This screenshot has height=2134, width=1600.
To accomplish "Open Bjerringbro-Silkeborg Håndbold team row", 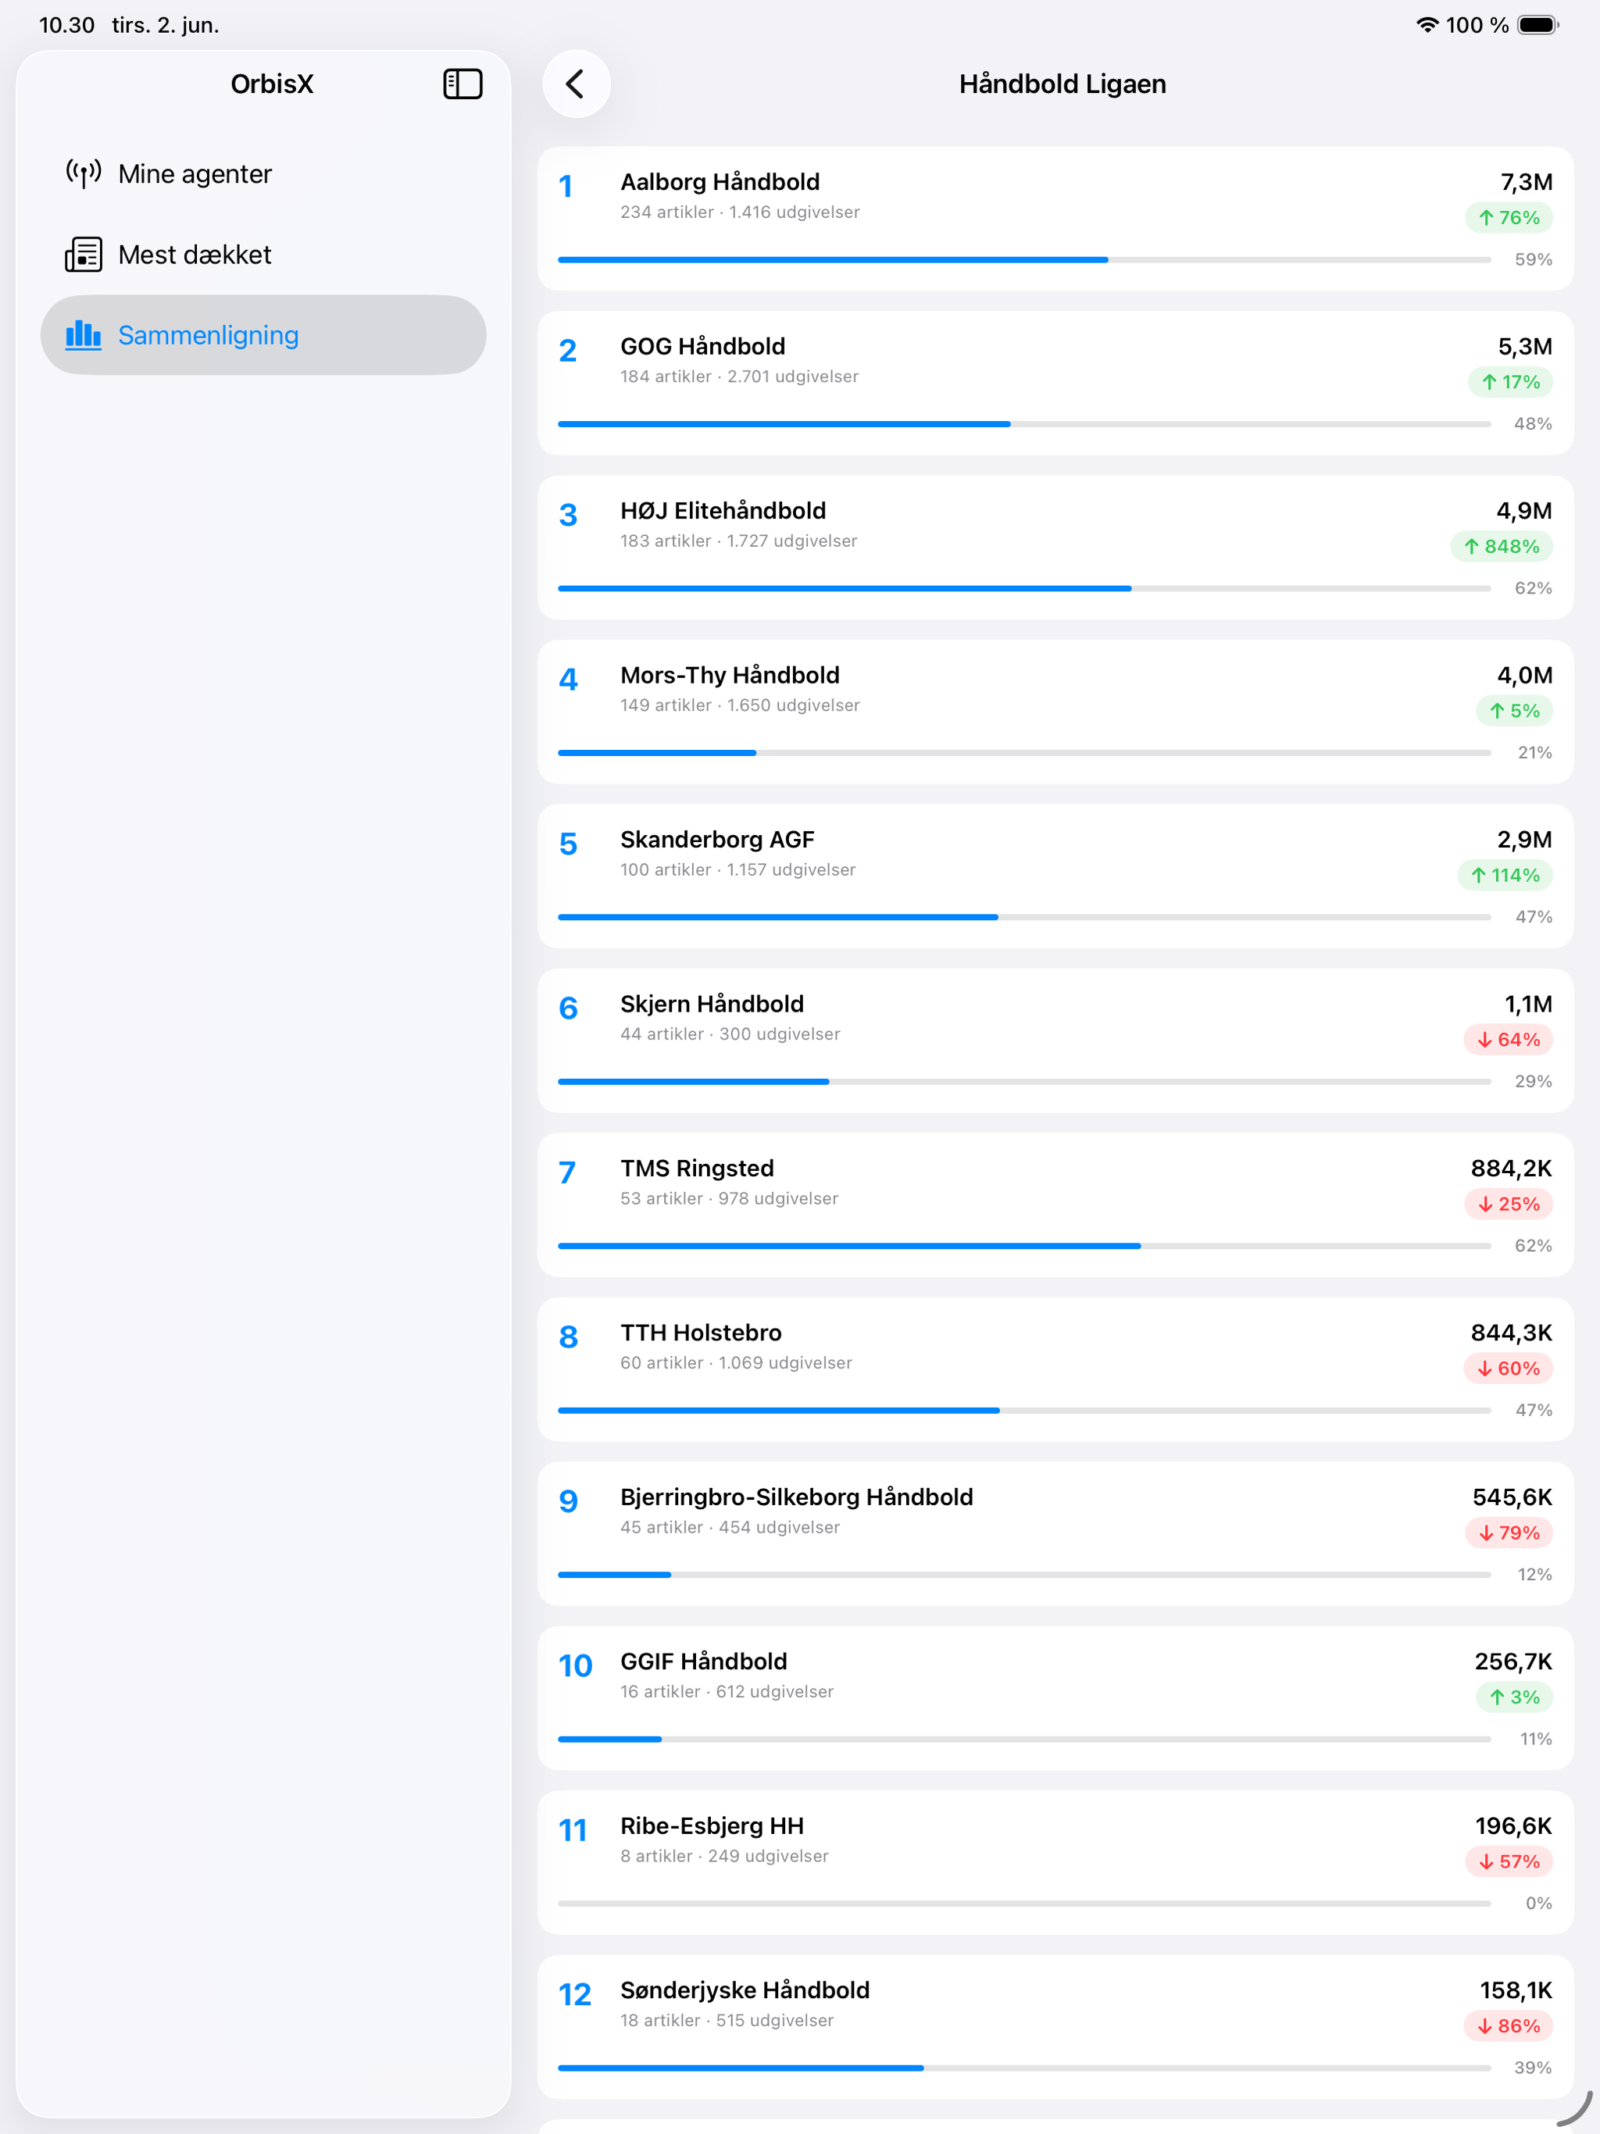I will tap(1055, 1534).
